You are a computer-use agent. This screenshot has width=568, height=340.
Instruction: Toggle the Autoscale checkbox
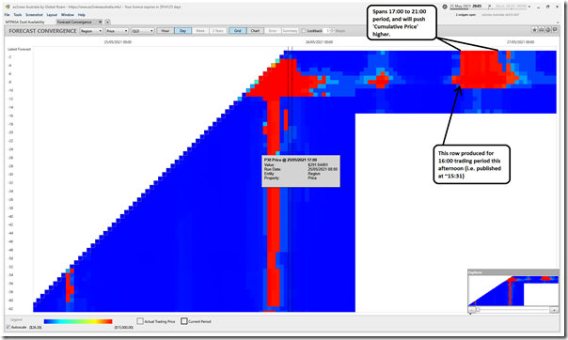8,328
